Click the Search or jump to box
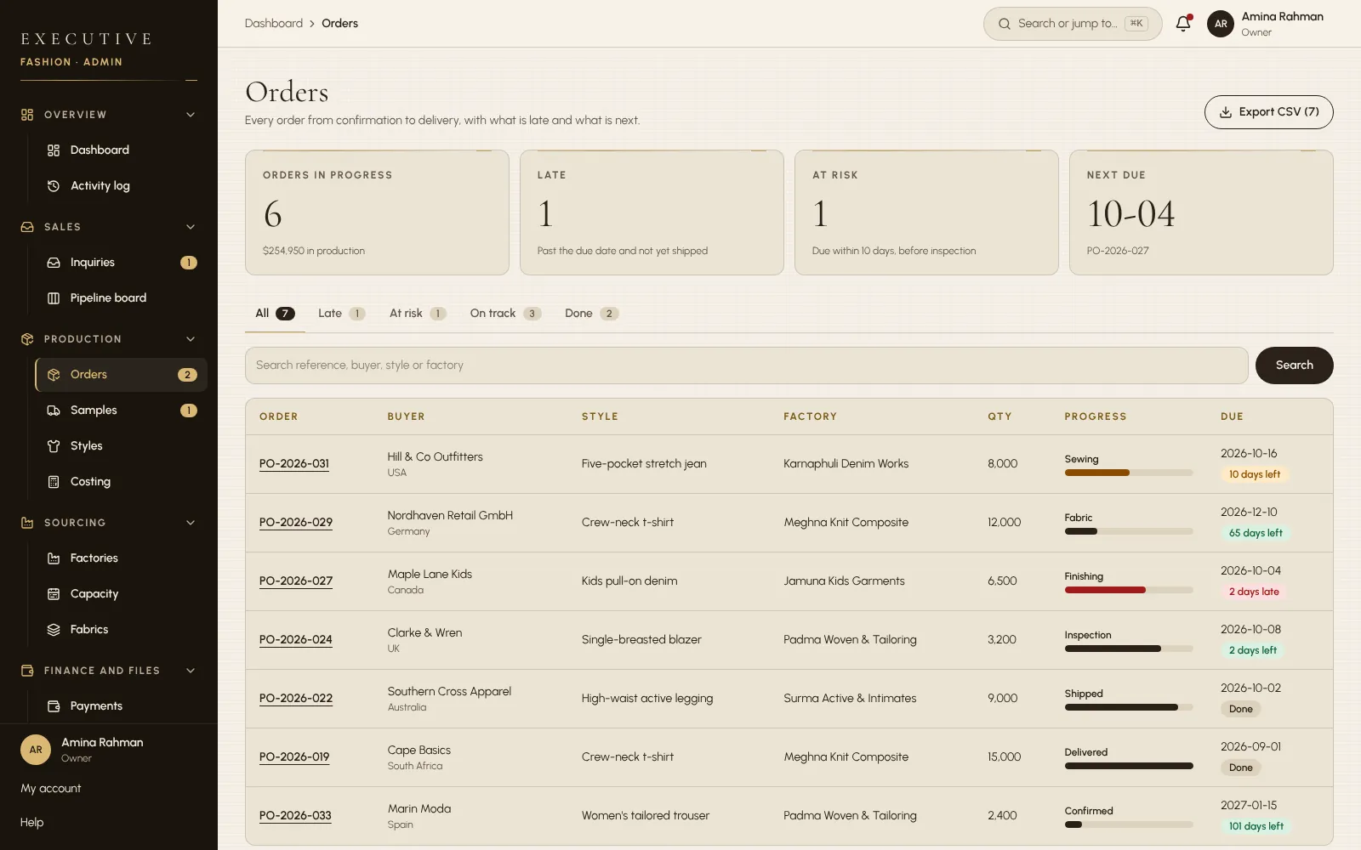Image resolution: width=1361 pixels, height=850 pixels. pos(1073,24)
